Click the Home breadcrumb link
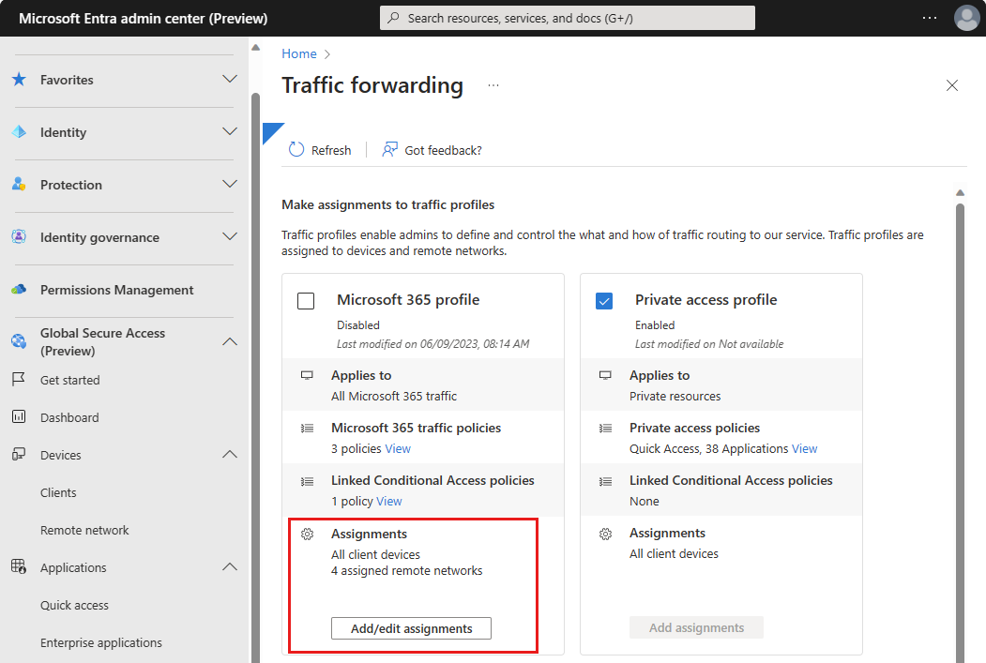The height and width of the screenshot is (663, 986). click(298, 54)
